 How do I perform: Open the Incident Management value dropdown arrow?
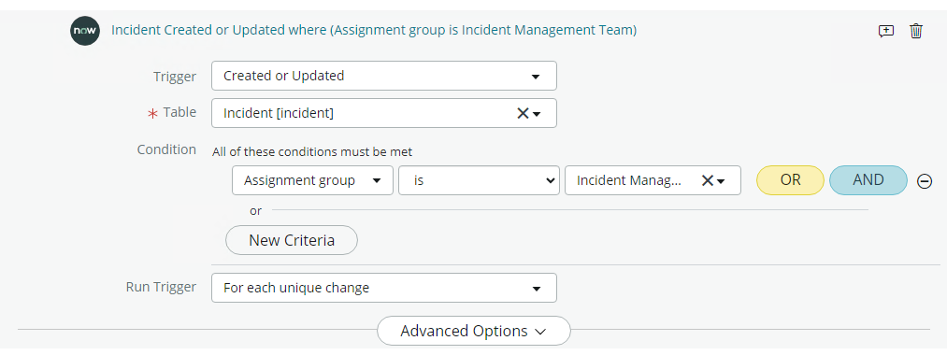[721, 181]
